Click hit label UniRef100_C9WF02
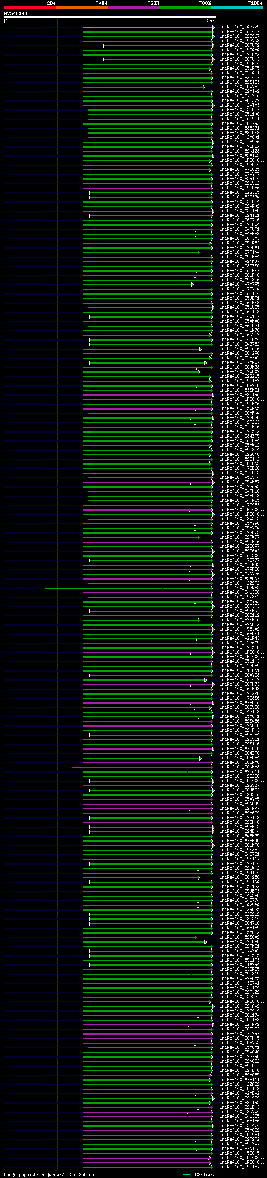 pyautogui.click(x=239, y=146)
